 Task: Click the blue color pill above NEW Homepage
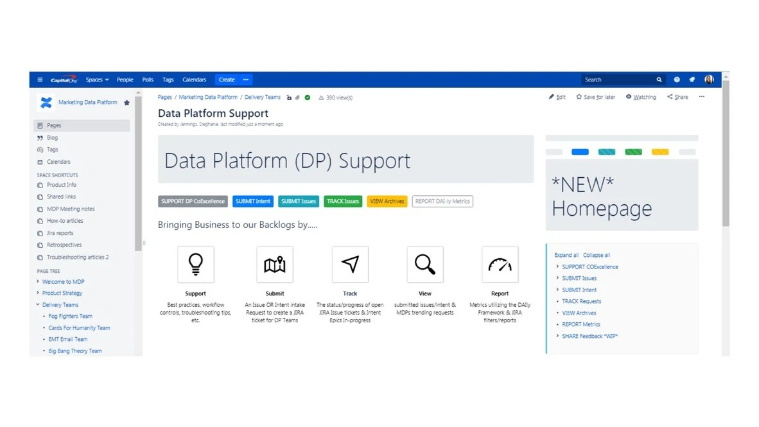580,152
